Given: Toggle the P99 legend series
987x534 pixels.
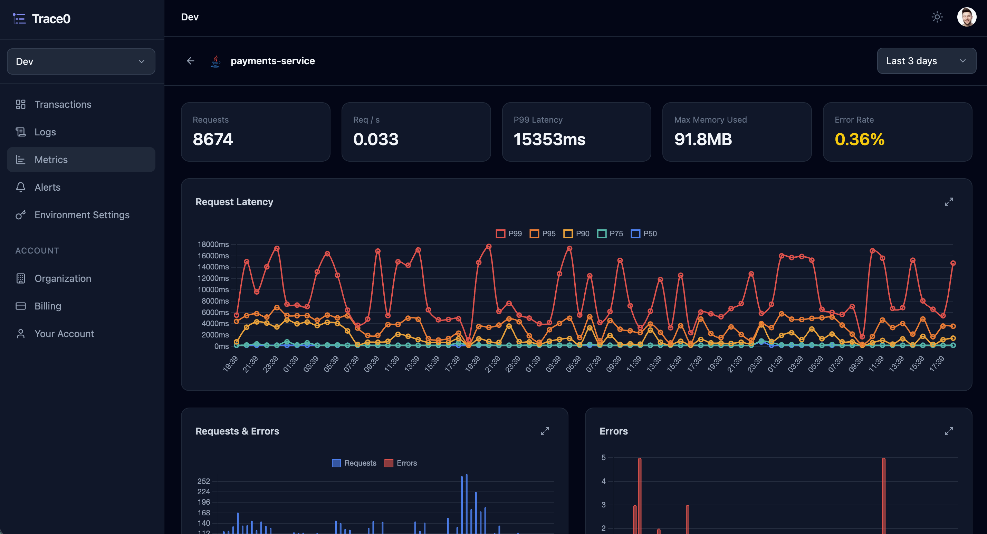Looking at the screenshot, I should pyautogui.click(x=509, y=233).
